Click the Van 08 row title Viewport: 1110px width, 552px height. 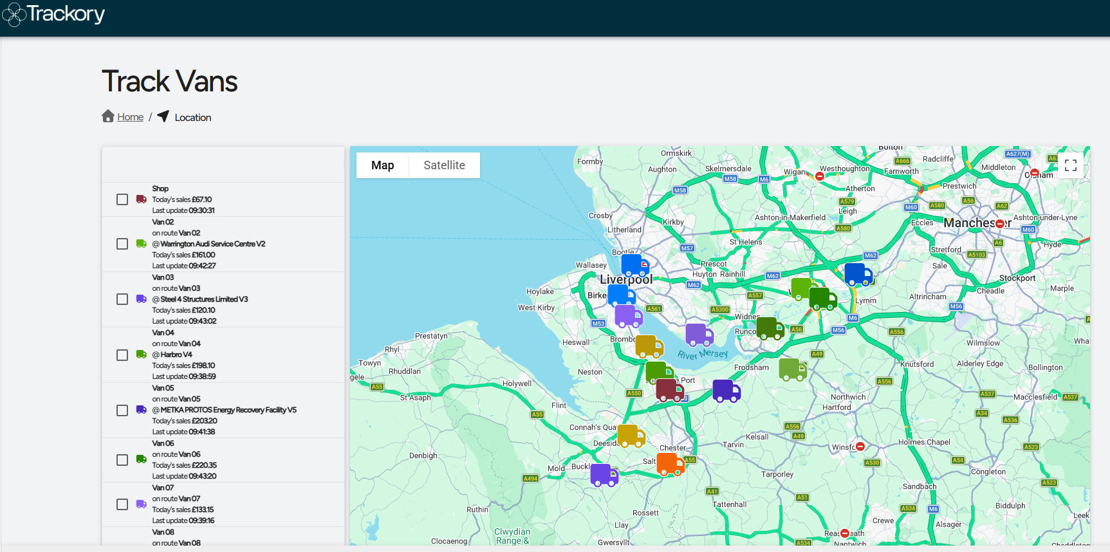(x=163, y=532)
